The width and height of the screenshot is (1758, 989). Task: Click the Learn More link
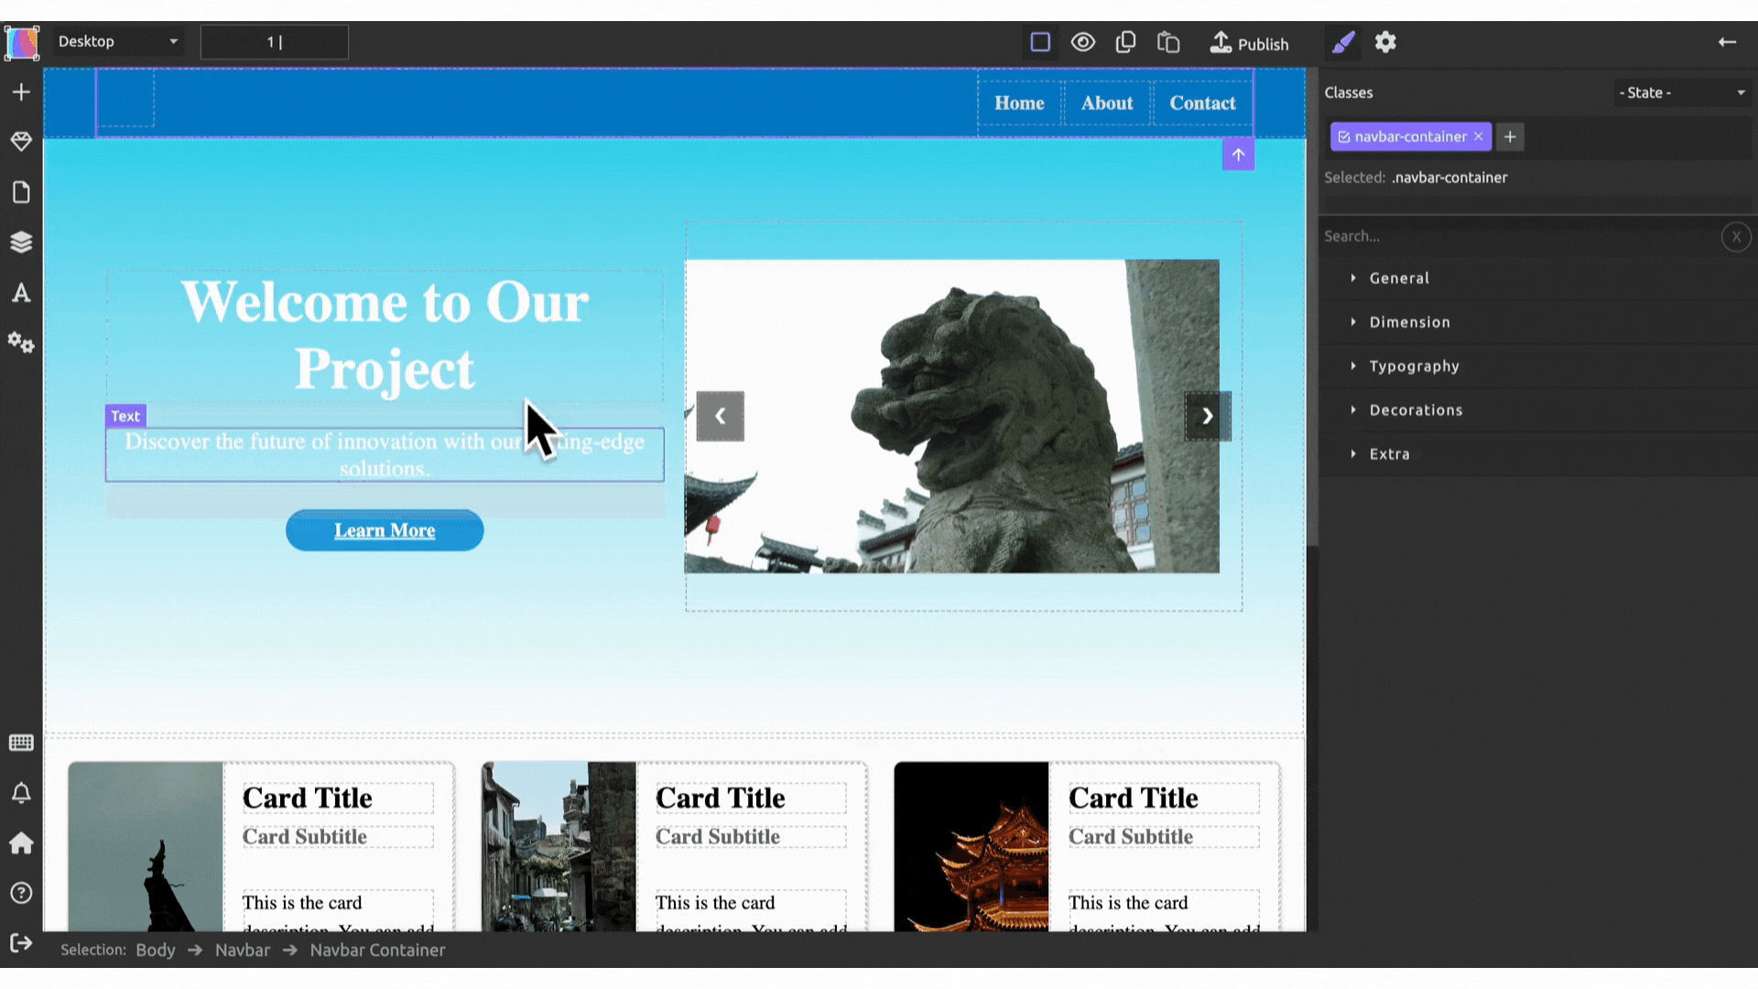tap(385, 530)
